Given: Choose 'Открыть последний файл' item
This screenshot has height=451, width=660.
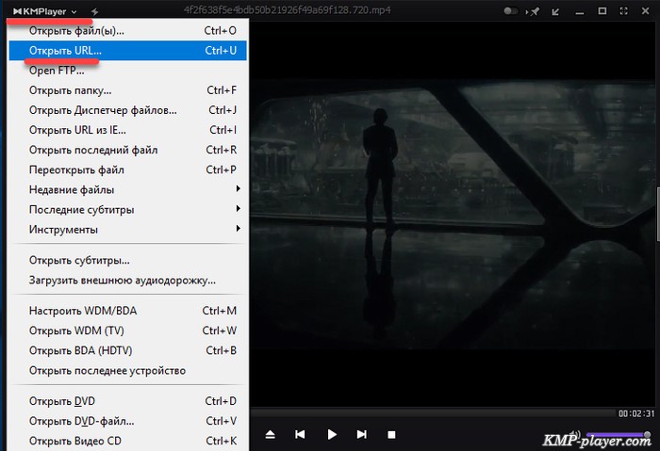Looking at the screenshot, I should coord(127,150).
